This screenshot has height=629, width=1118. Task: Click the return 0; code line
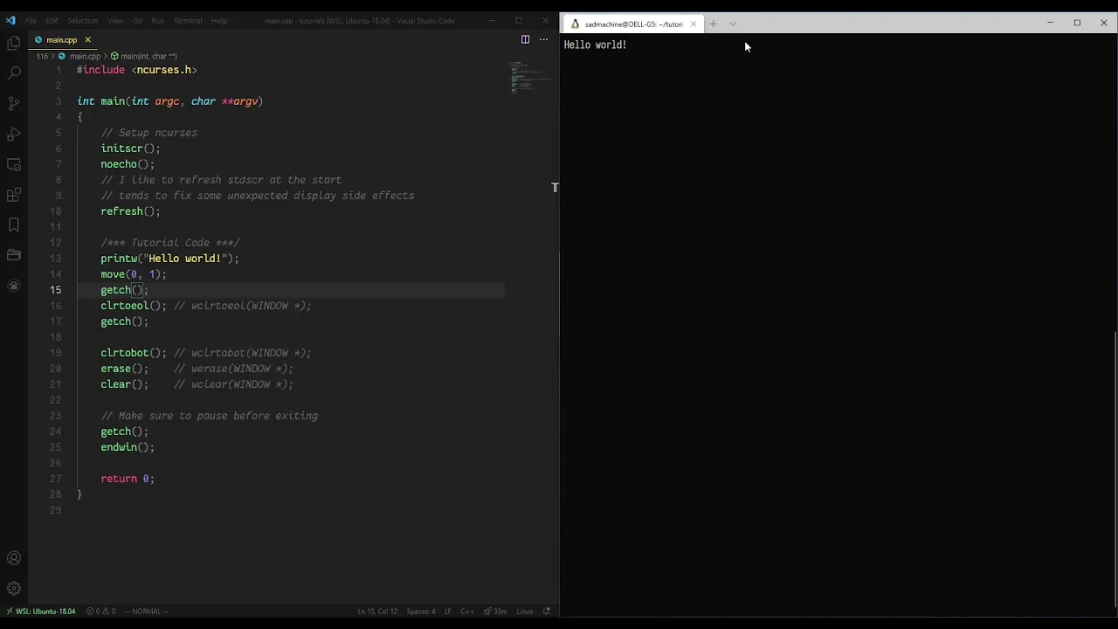[128, 479]
